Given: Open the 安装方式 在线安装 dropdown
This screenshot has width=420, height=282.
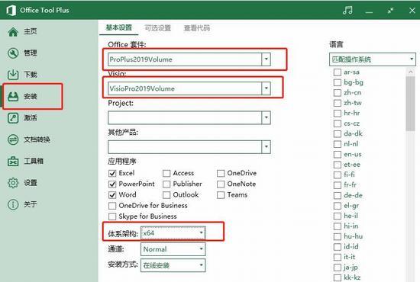Looking at the screenshot, I should [173, 265].
